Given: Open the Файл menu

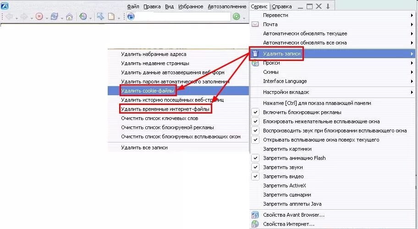Looking at the screenshot, I should click(x=133, y=6).
